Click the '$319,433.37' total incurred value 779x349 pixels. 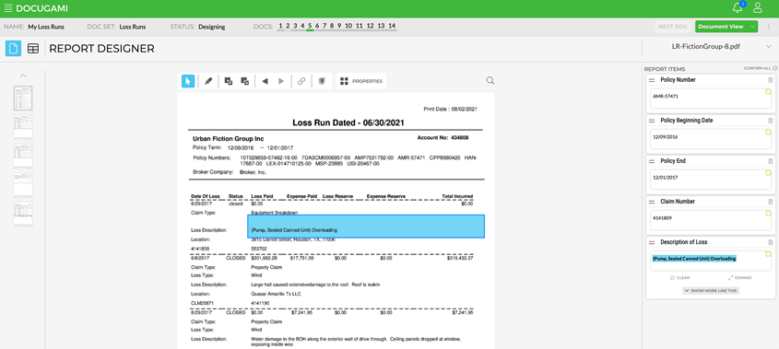click(x=459, y=258)
